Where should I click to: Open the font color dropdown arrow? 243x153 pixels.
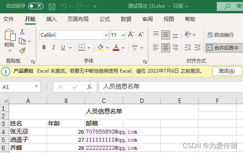tap(123, 48)
